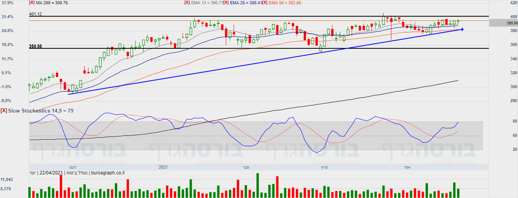This screenshot has height=198, width=518.
Task: Click the 280 price axis label
Action: pyautogui.click(x=513, y=101)
